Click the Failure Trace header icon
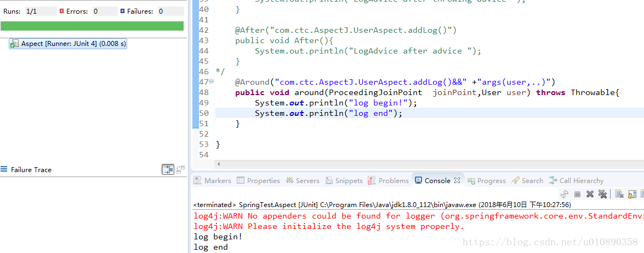 pyautogui.click(x=4, y=169)
